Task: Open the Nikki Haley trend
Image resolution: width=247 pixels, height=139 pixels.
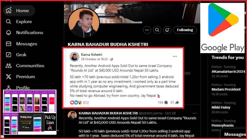Action: [221, 107]
